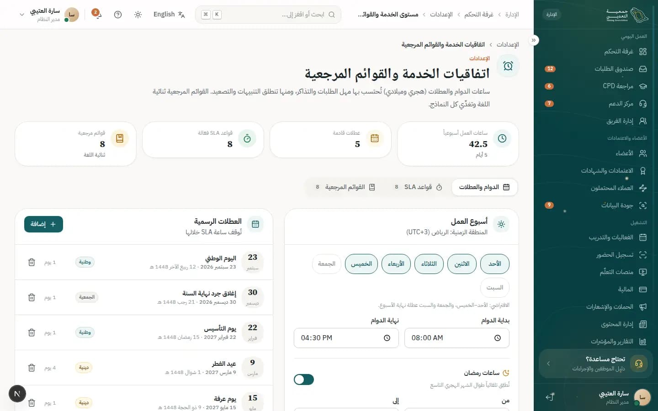Image resolution: width=658 pixels, height=411 pixels.
Task: Switch to الدوام والعطلات tab
Action: pos(484,187)
